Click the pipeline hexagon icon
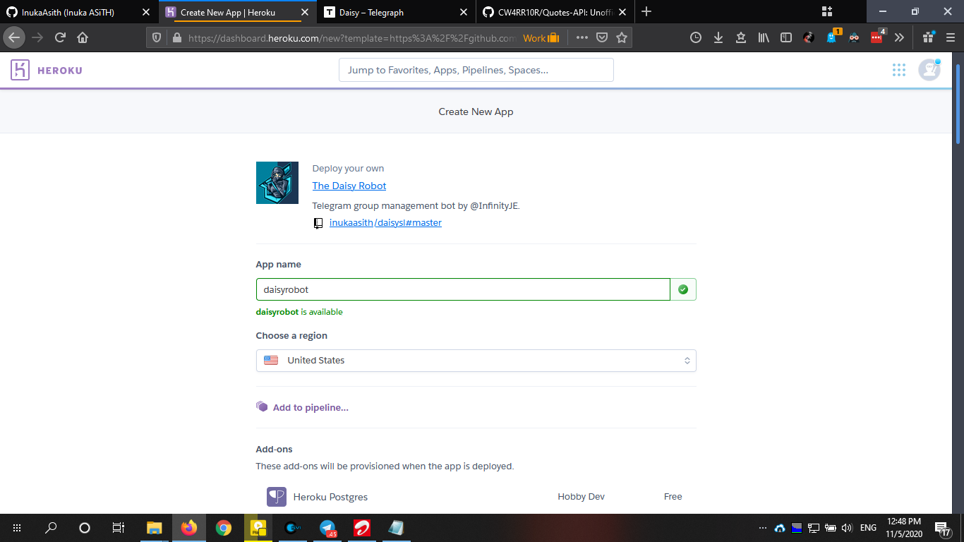964x542 pixels. point(262,406)
